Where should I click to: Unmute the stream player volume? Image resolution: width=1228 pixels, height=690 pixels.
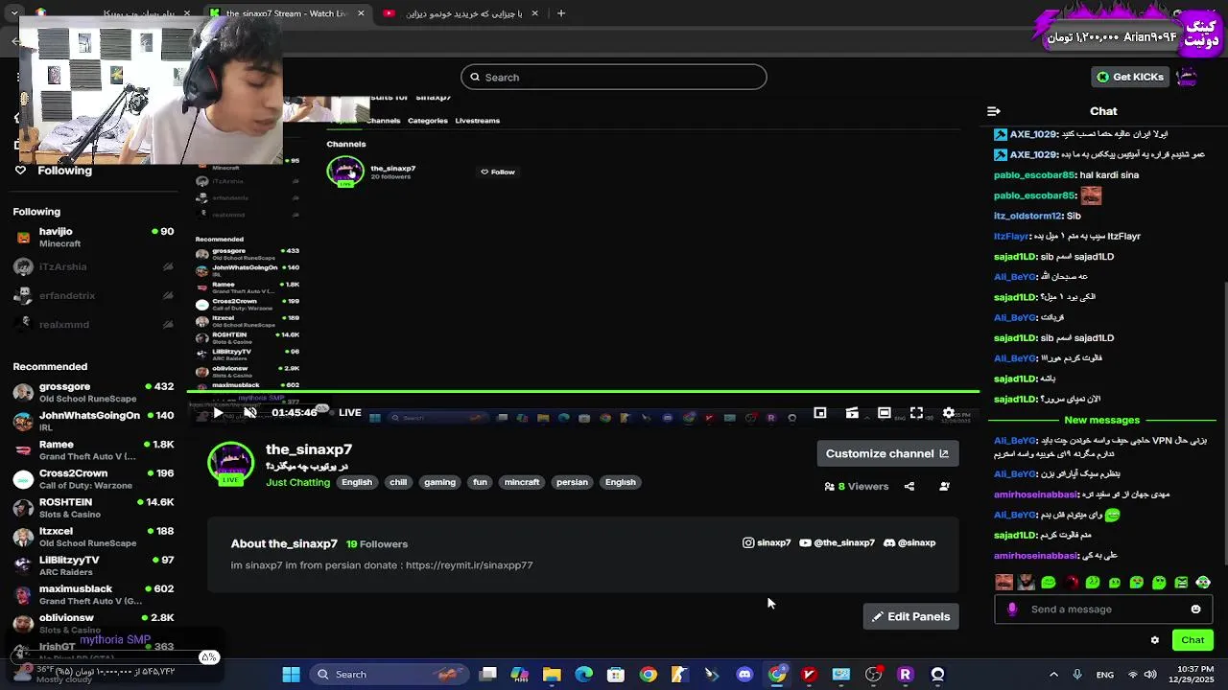250,413
